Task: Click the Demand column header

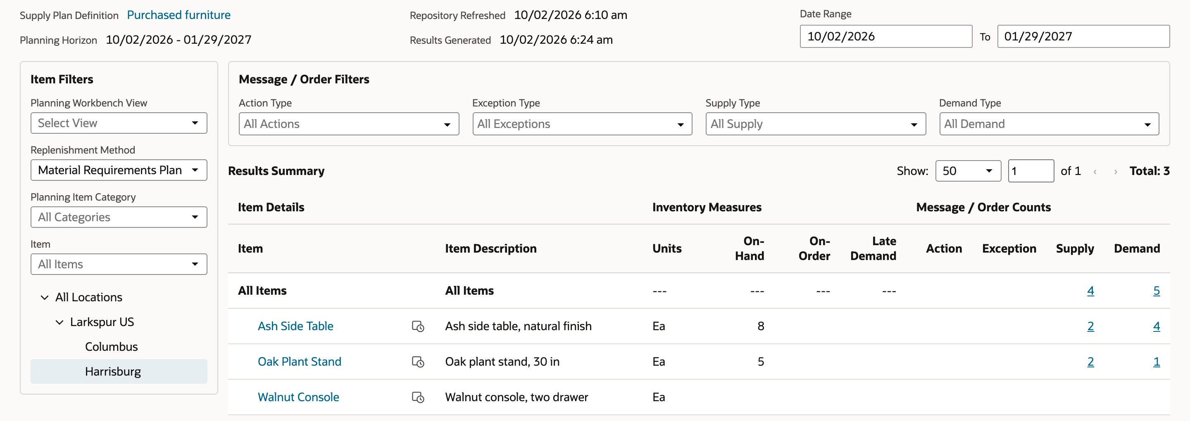Action: pos(1137,249)
